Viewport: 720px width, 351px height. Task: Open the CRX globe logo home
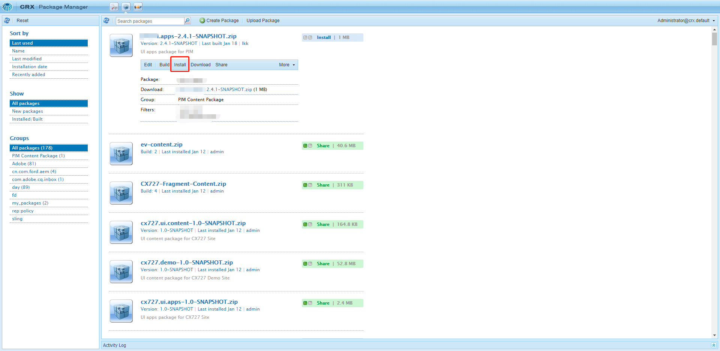pyautogui.click(x=7, y=6)
